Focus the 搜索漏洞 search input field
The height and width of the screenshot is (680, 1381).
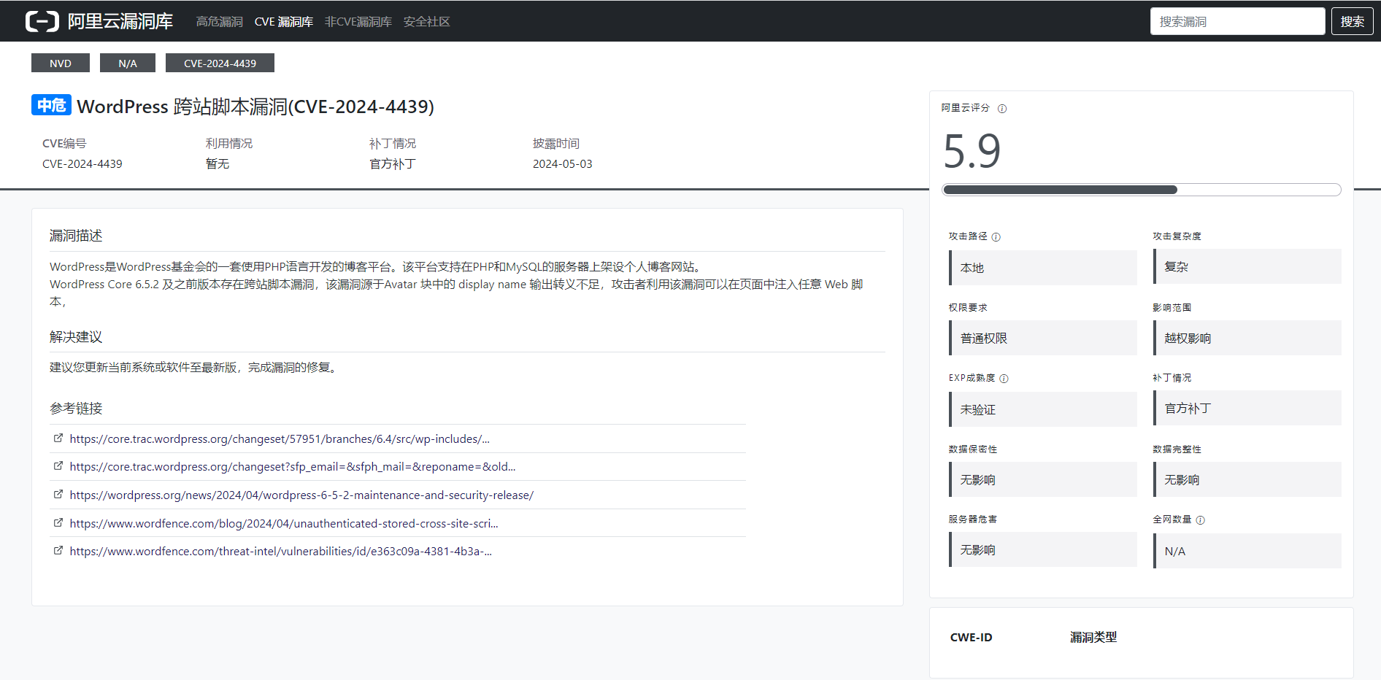1237,21
